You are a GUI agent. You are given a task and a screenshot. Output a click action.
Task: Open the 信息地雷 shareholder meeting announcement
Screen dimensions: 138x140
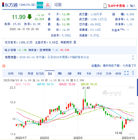pos(54,57)
